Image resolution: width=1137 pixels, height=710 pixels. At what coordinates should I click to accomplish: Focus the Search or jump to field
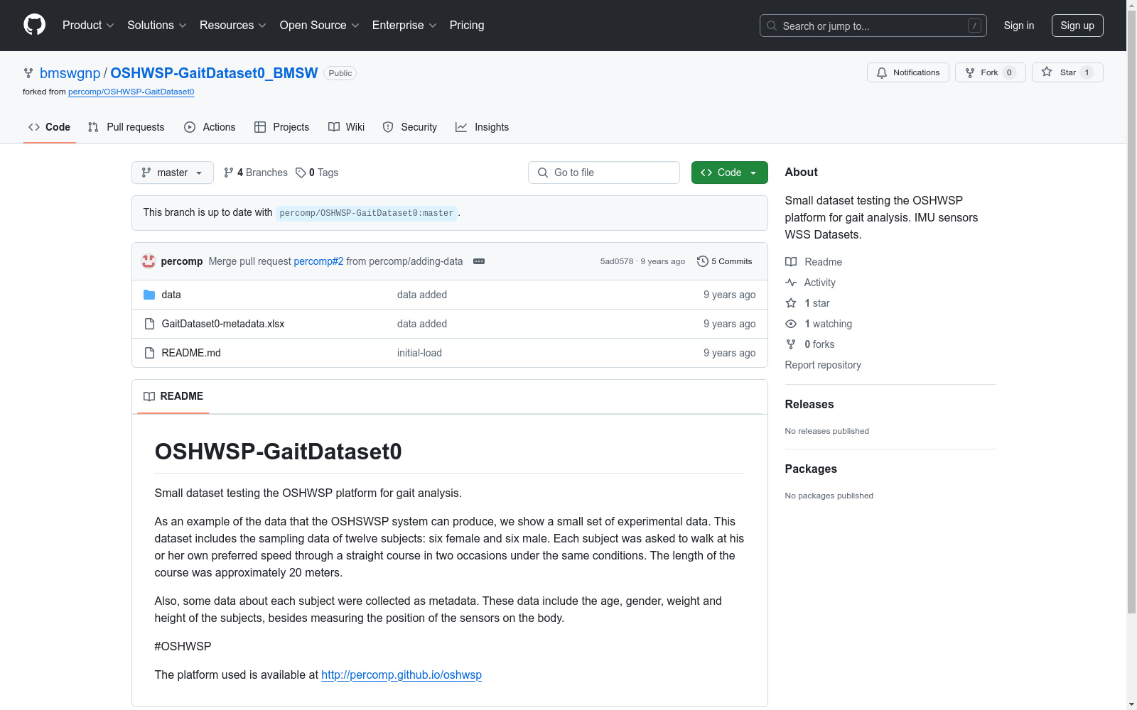pos(873,26)
